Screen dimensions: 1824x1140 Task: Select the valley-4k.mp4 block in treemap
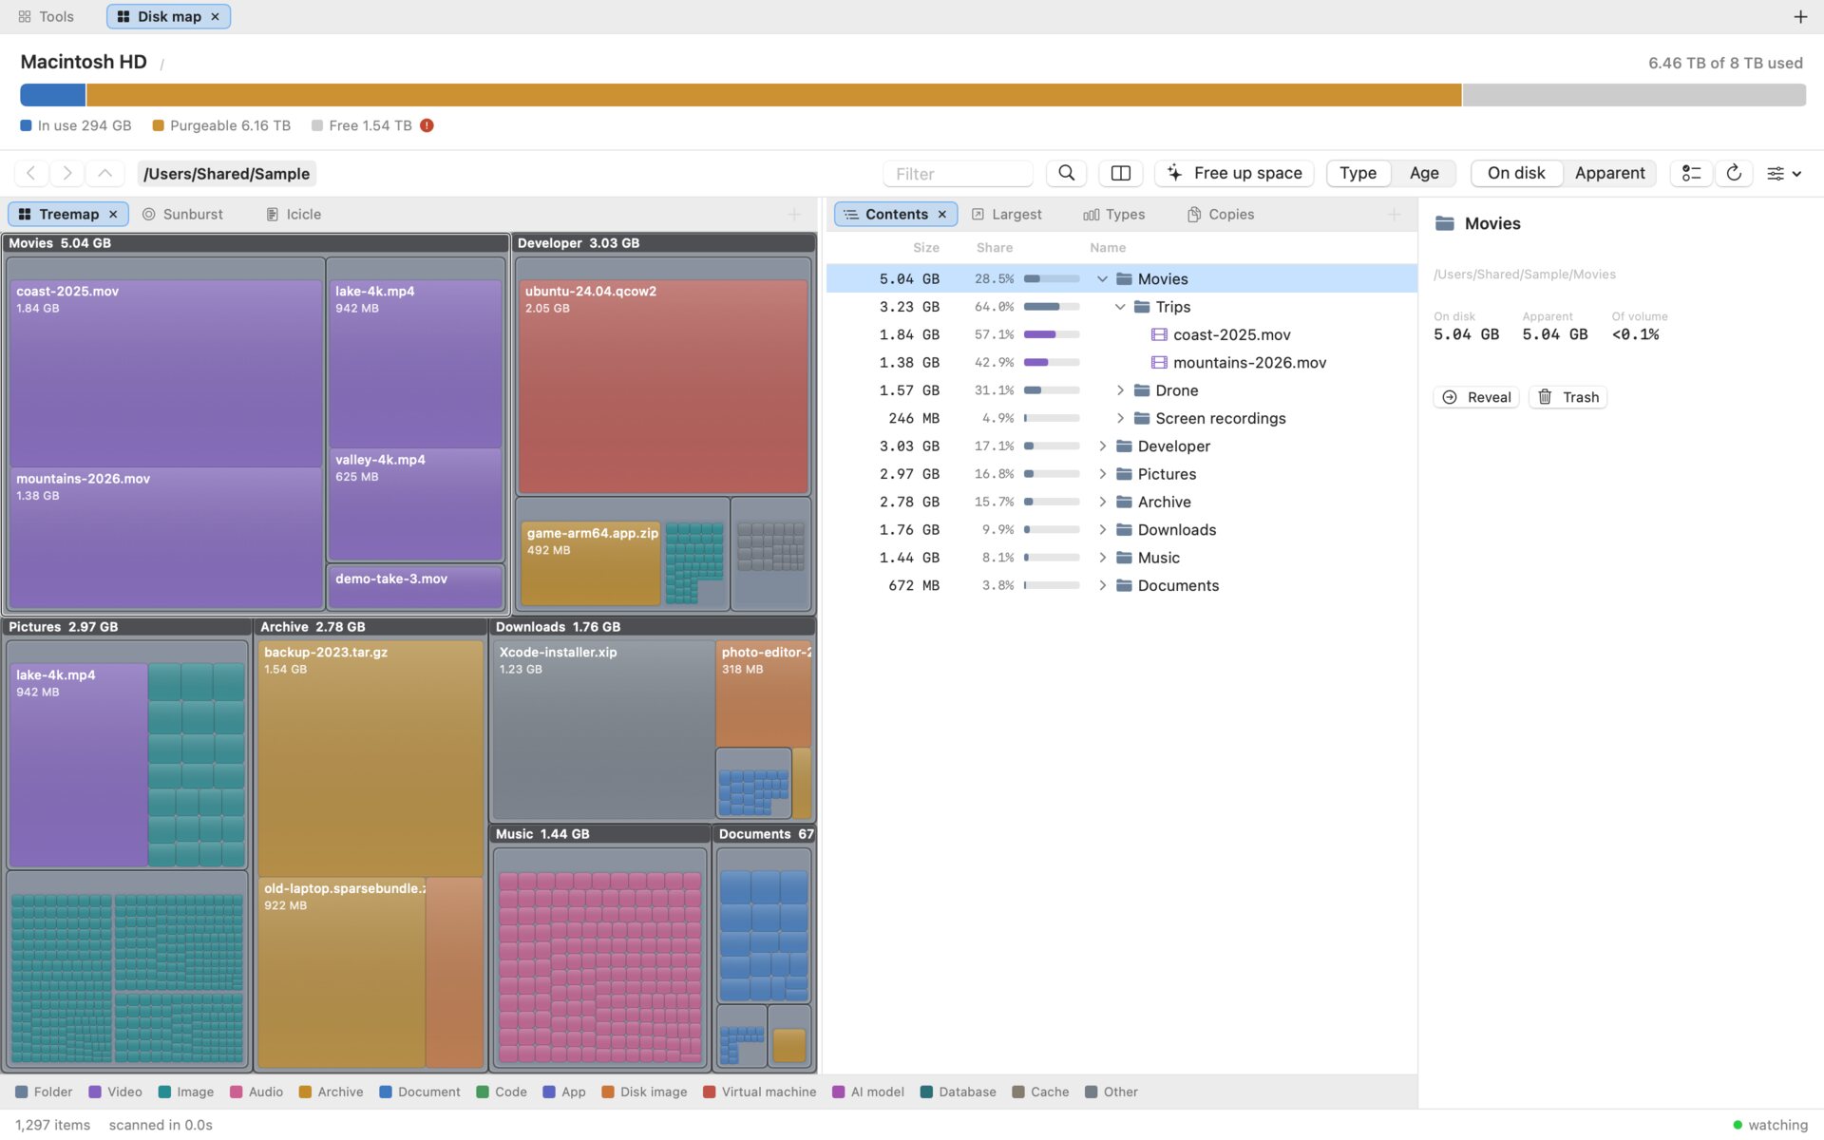pyautogui.click(x=415, y=504)
